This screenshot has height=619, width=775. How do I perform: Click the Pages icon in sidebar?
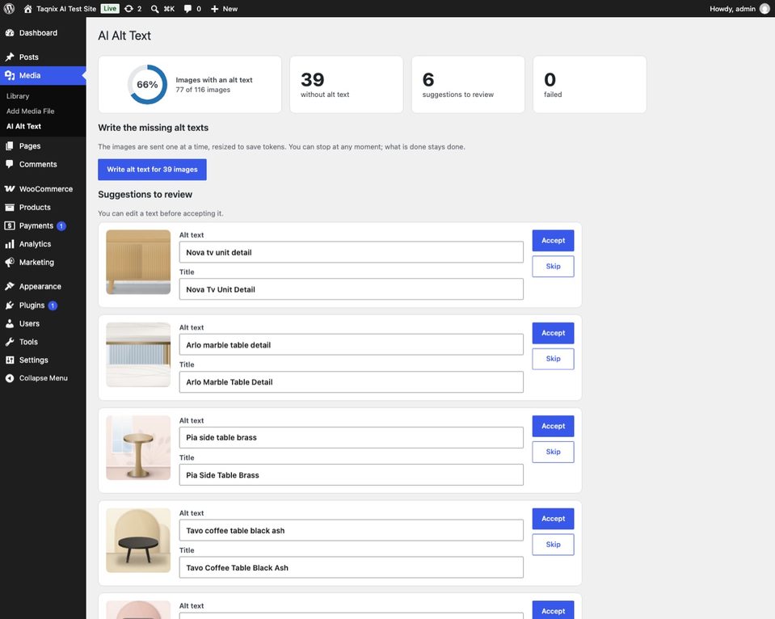[x=10, y=145]
